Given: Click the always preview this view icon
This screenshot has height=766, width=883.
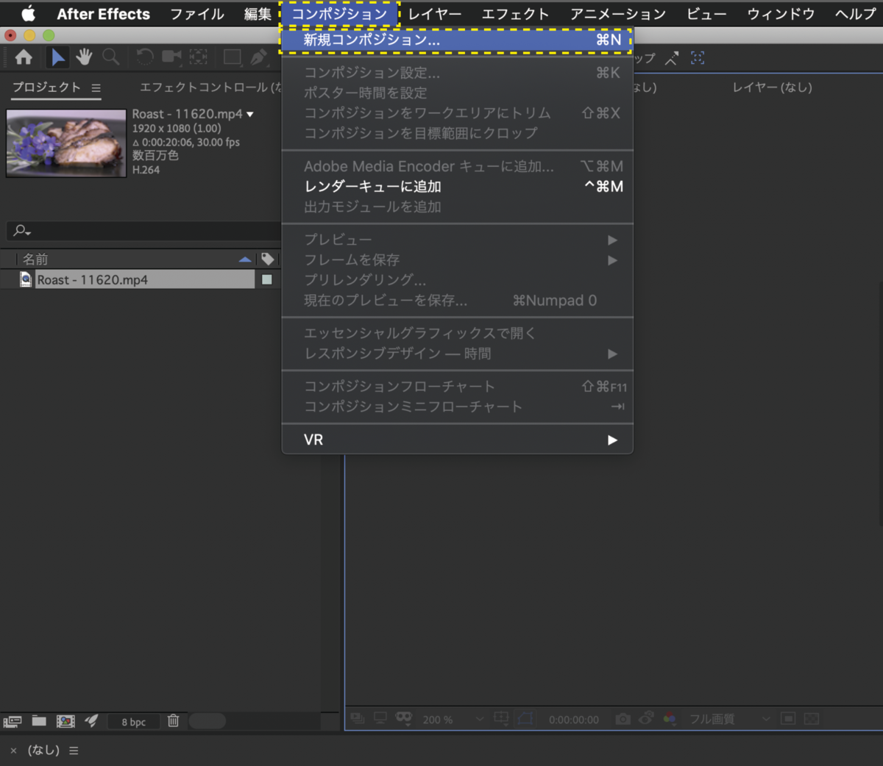Looking at the screenshot, I should (357, 718).
